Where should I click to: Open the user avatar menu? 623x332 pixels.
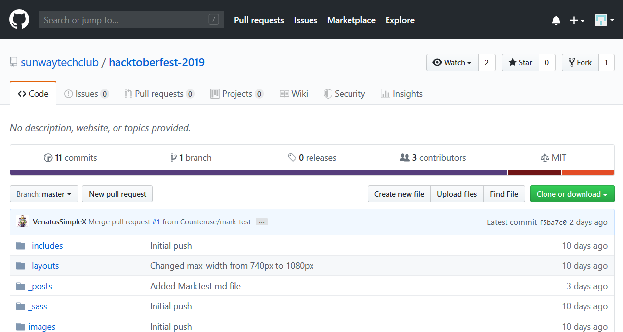pos(604,20)
